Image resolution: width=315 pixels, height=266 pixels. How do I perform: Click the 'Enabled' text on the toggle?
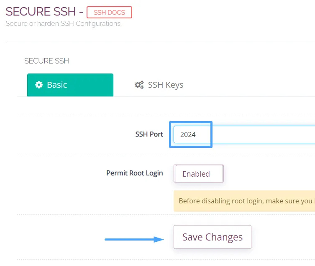tap(196, 174)
